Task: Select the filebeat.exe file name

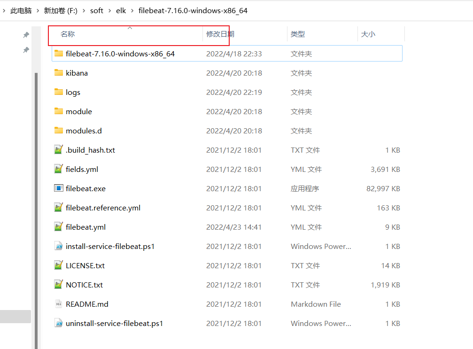Action: [x=85, y=188]
